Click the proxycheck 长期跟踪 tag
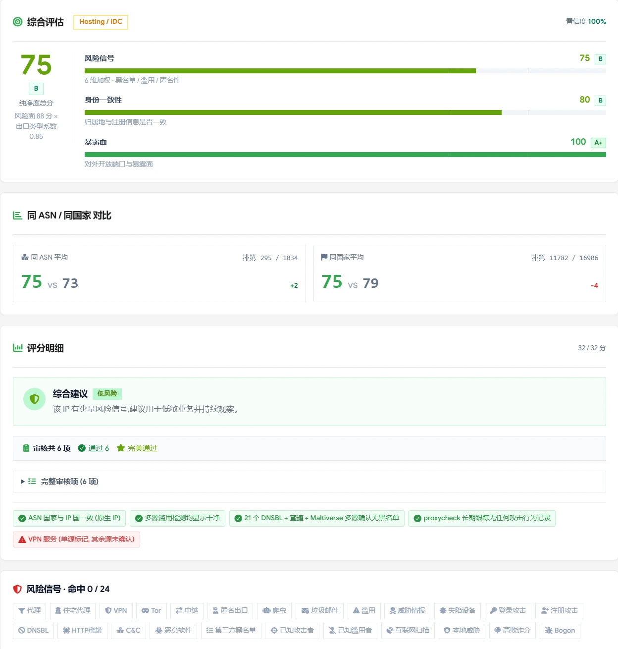Screen dimensions: 618x649 tap(482, 518)
